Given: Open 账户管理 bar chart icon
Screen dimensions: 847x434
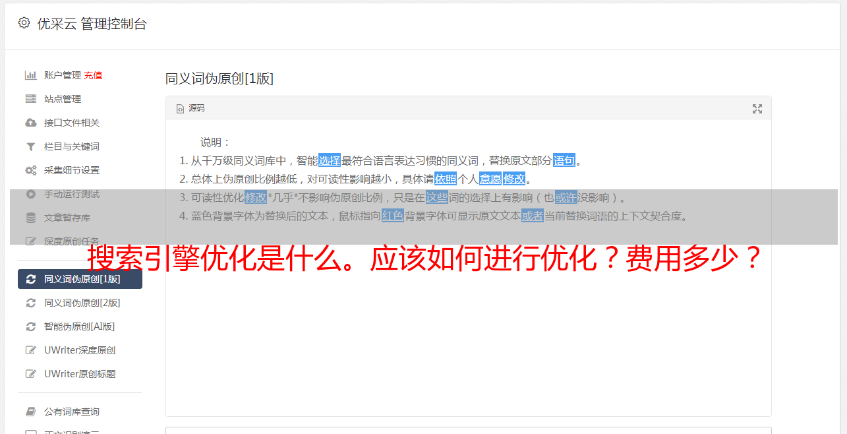Looking at the screenshot, I should click(30, 75).
